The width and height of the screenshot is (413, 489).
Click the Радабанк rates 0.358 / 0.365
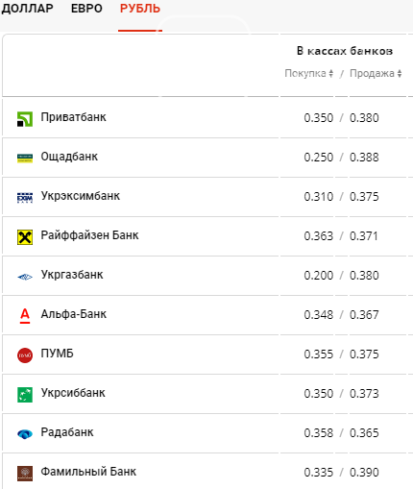pyautogui.click(x=341, y=433)
